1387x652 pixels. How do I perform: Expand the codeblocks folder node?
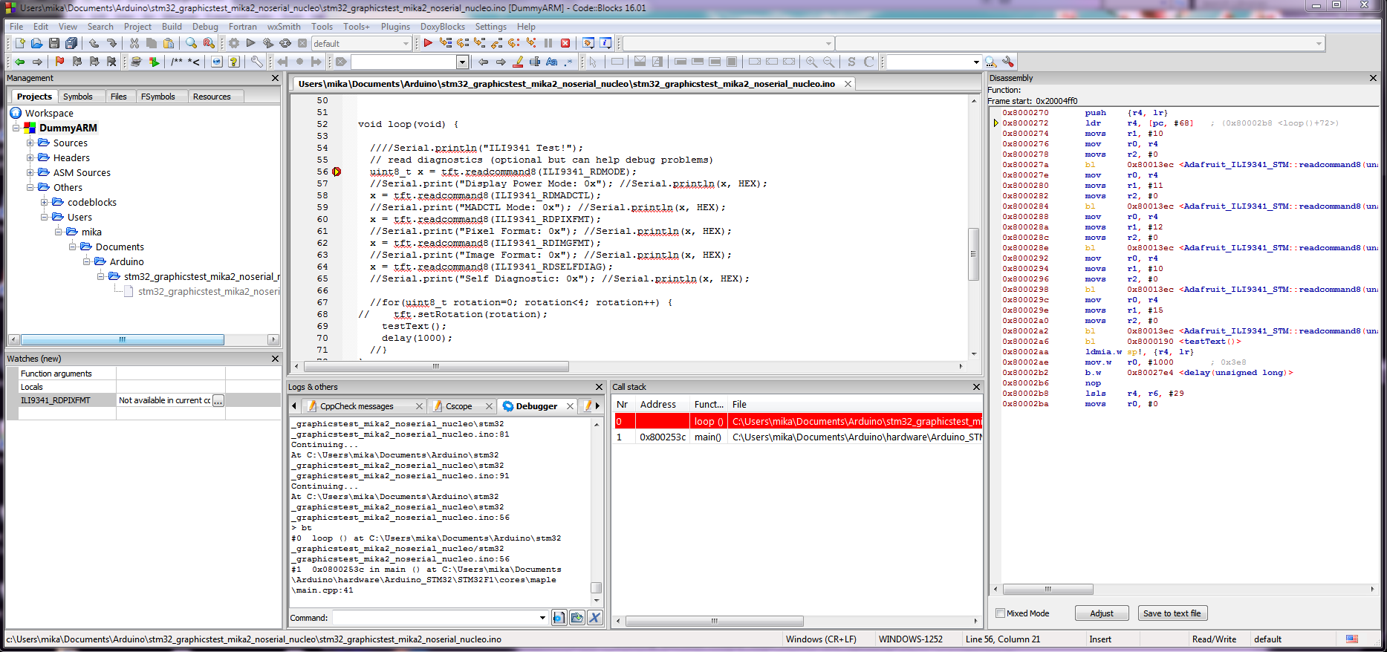tap(45, 202)
